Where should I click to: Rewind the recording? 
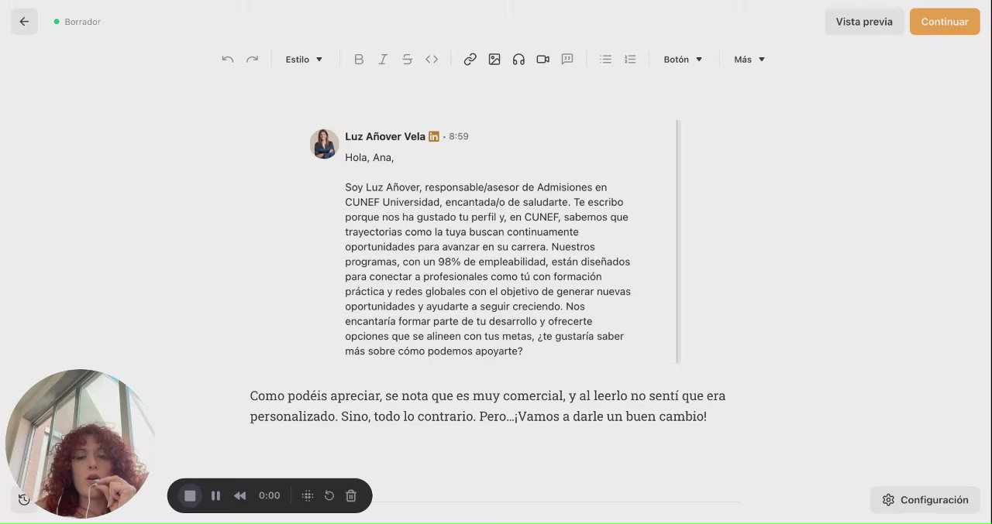tap(240, 495)
